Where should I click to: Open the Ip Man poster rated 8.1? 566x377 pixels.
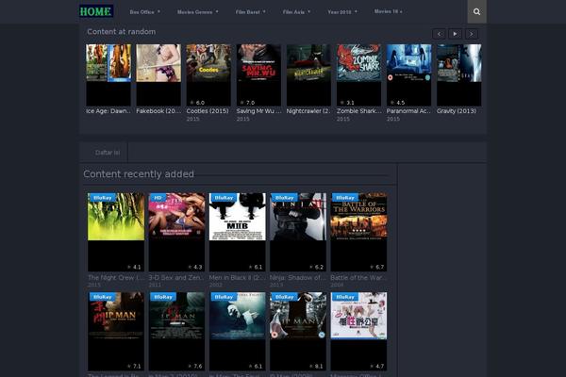(x=298, y=331)
